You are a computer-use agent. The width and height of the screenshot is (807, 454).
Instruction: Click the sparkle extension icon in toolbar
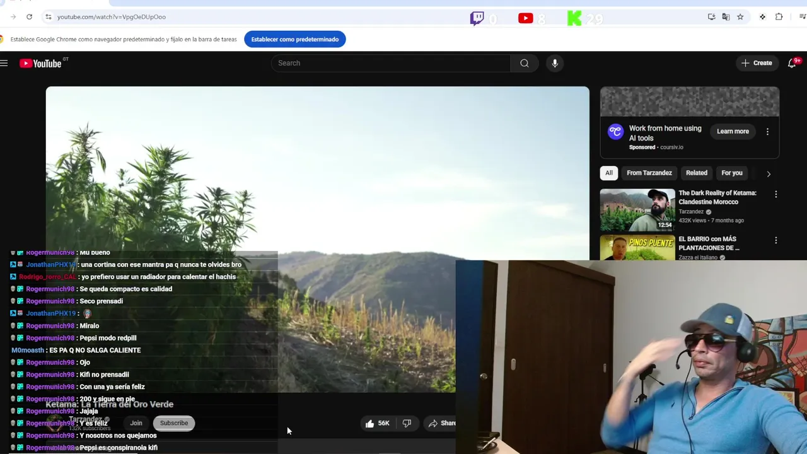click(762, 17)
